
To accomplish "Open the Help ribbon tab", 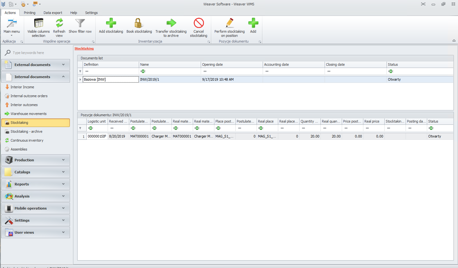I will pos(74,13).
